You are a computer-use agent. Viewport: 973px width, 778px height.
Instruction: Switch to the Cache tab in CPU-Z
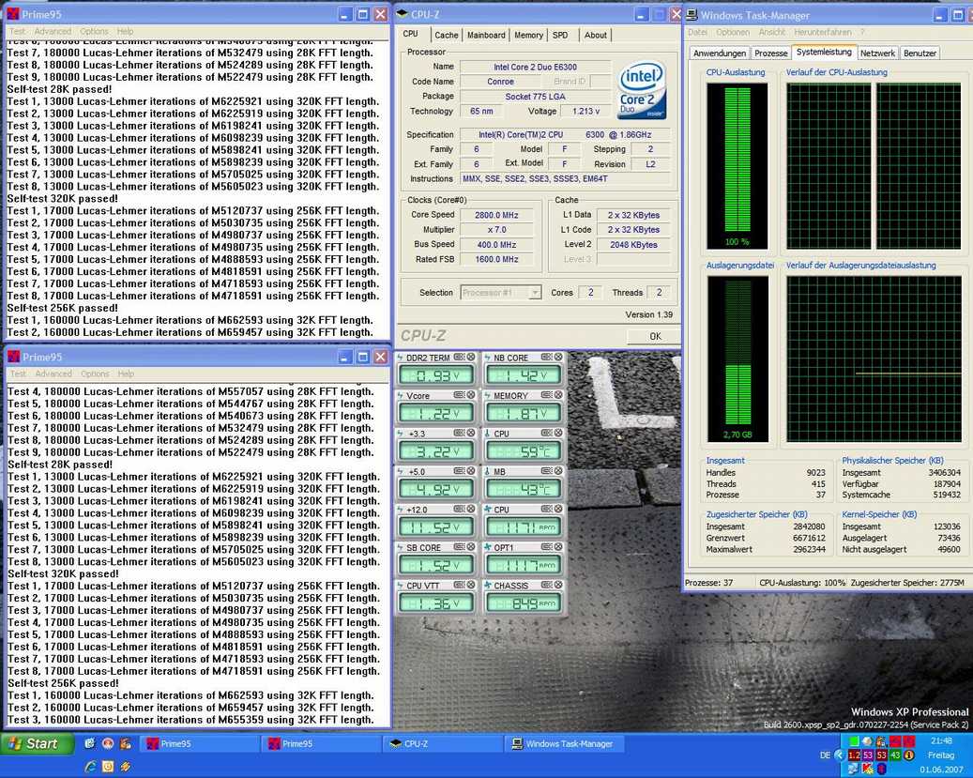(447, 36)
